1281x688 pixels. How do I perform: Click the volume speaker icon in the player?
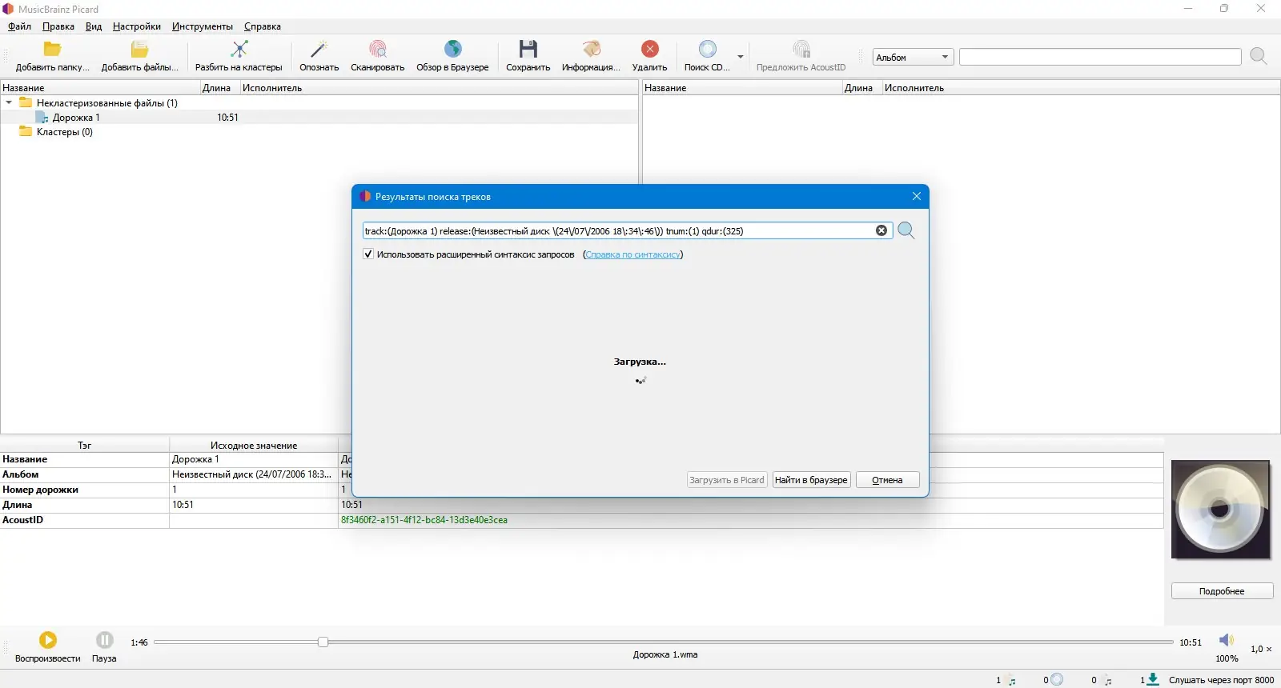pos(1227,640)
